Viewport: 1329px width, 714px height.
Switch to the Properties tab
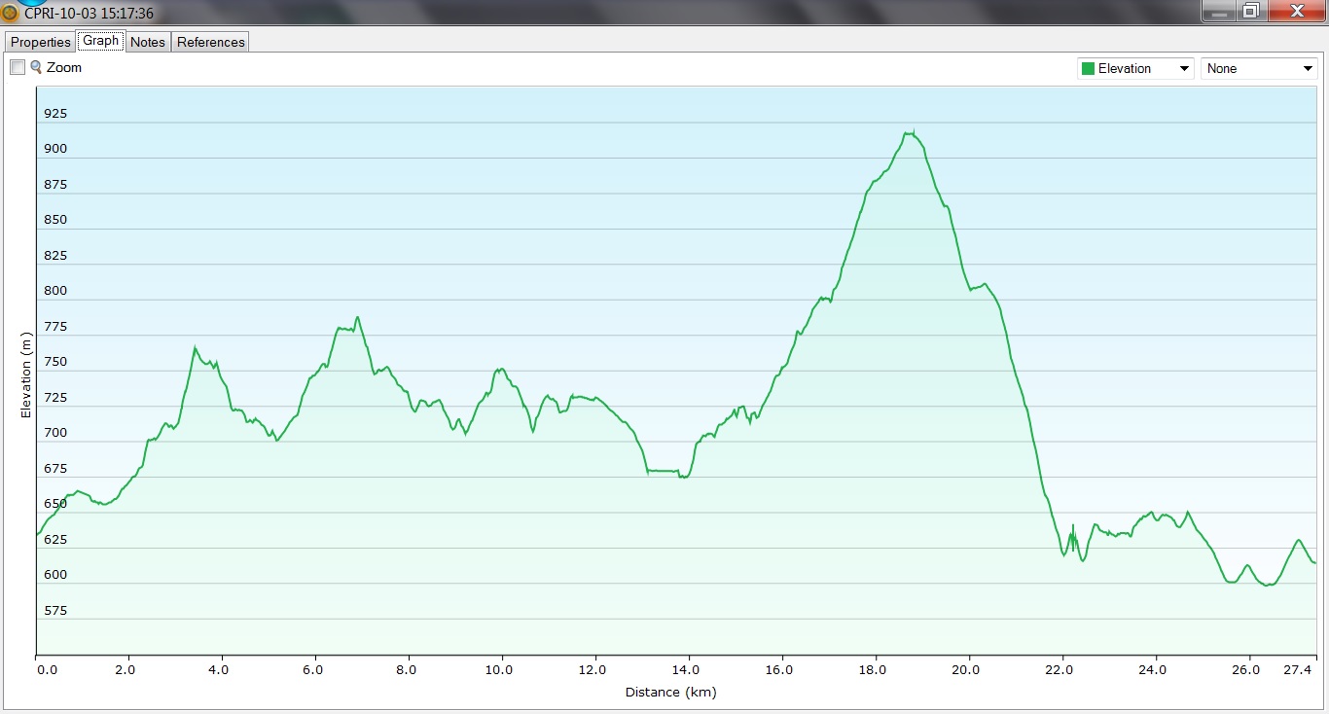click(41, 42)
